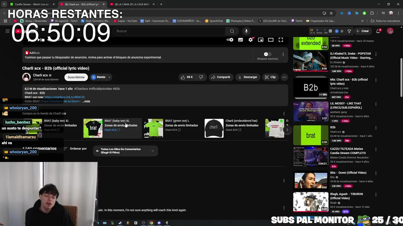Expand description with ...más
Screen dimensions: 403x226
(x=86, y=101)
